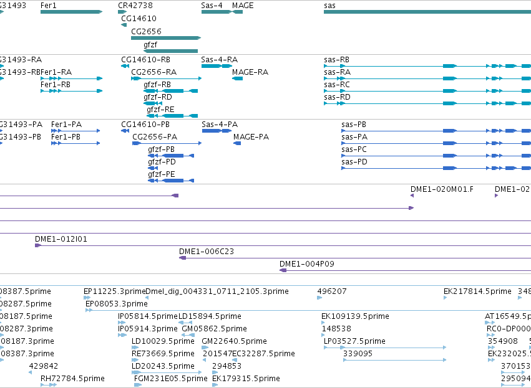Select the DME1-006C23 clone label
This screenshot has height=388, width=531.
tap(207, 252)
